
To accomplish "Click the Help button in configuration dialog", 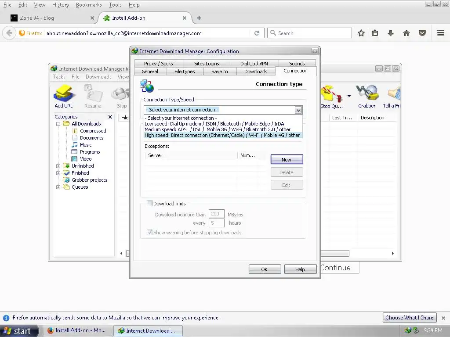I will click(x=300, y=269).
